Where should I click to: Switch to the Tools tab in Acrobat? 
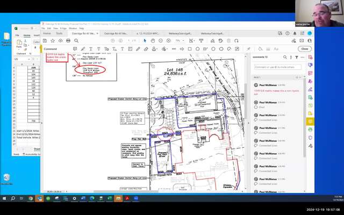tap(59, 33)
